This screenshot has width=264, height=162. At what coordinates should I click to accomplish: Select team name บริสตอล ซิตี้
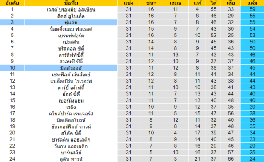[71, 48]
